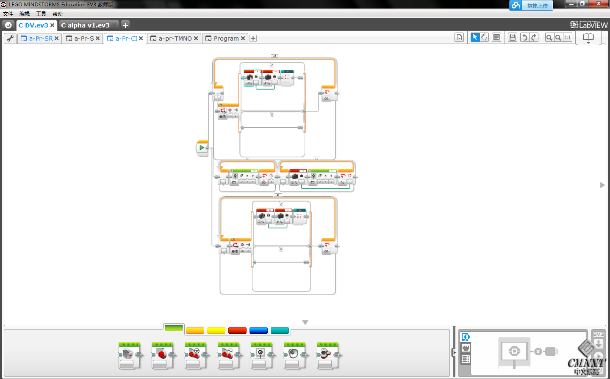Screen dimensions: 610x379
Task: Select the yellow Sensor palette tab
Action: pos(216,330)
